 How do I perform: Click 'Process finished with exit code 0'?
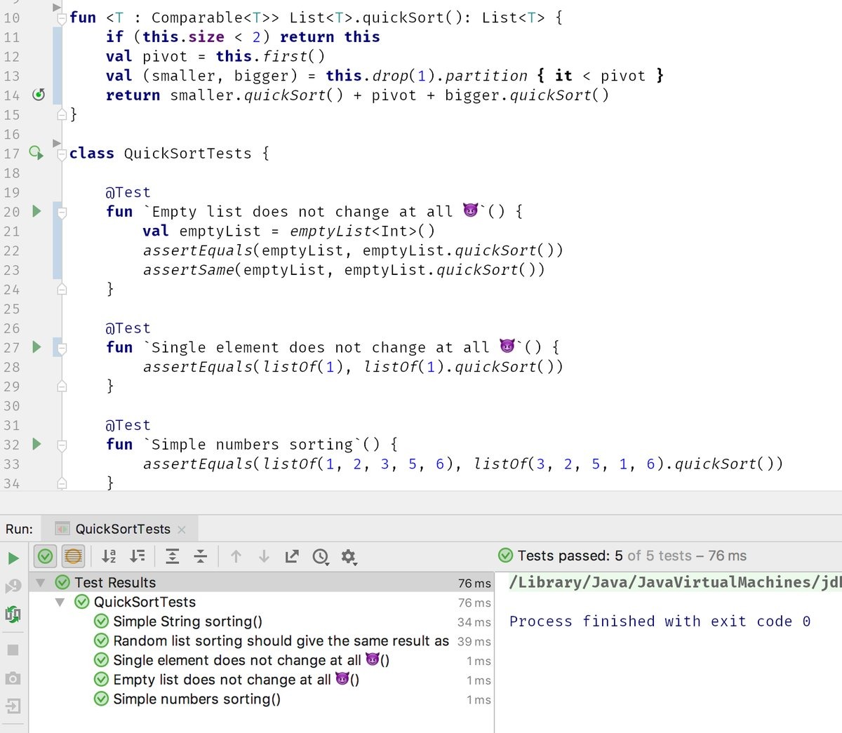[x=660, y=621]
